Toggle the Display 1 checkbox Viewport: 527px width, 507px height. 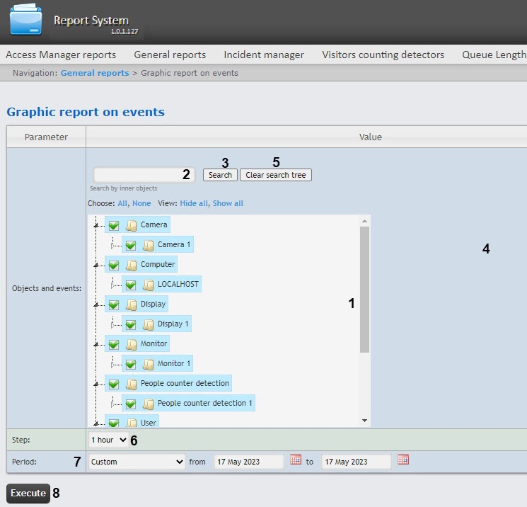[x=131, y=324]
